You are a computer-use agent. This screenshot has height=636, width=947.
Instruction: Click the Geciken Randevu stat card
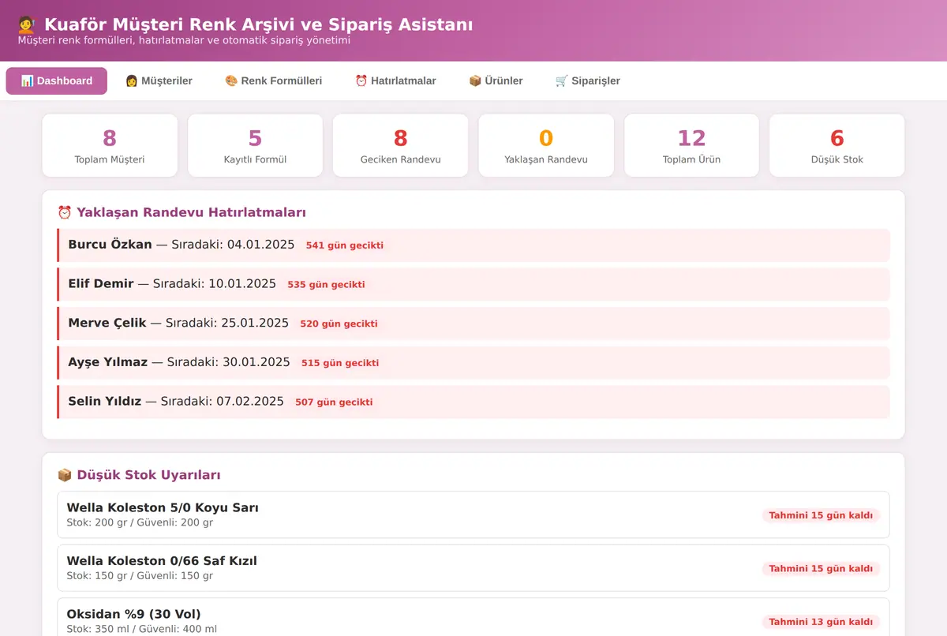(x=401, y=145)
